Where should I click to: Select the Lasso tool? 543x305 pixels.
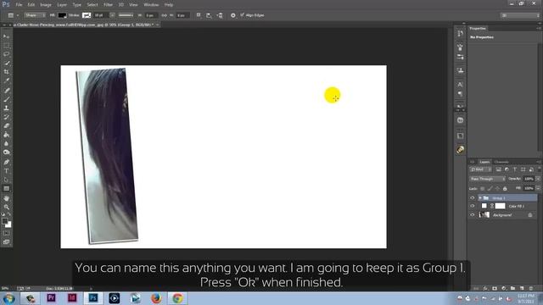[6, 54]
